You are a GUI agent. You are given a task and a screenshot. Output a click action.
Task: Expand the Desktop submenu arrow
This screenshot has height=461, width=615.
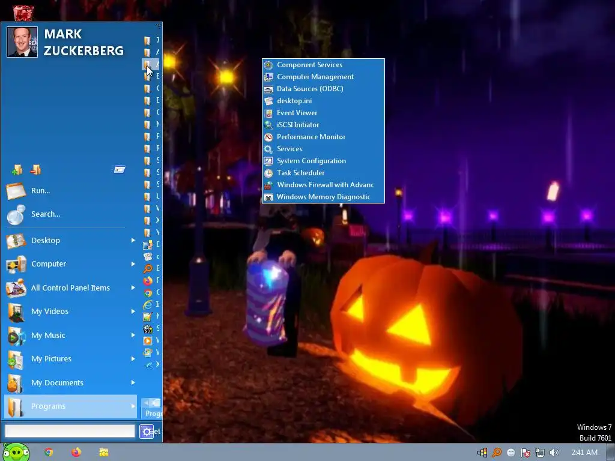pyautogui.click(x=133, y=240)
